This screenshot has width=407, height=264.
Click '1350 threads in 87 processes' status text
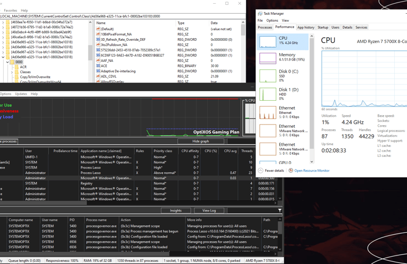[x=138, y=260]
